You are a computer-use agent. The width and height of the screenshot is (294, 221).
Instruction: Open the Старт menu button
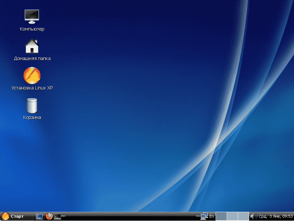click(x=13, y=216)
